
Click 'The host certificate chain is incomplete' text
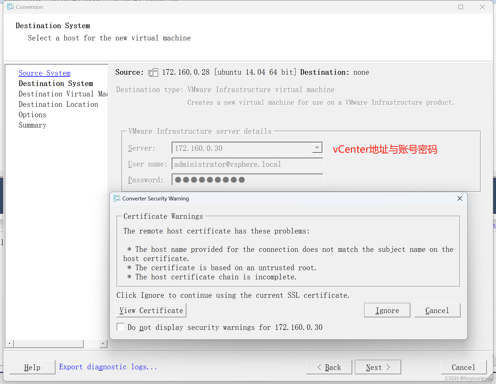(216, 277)
